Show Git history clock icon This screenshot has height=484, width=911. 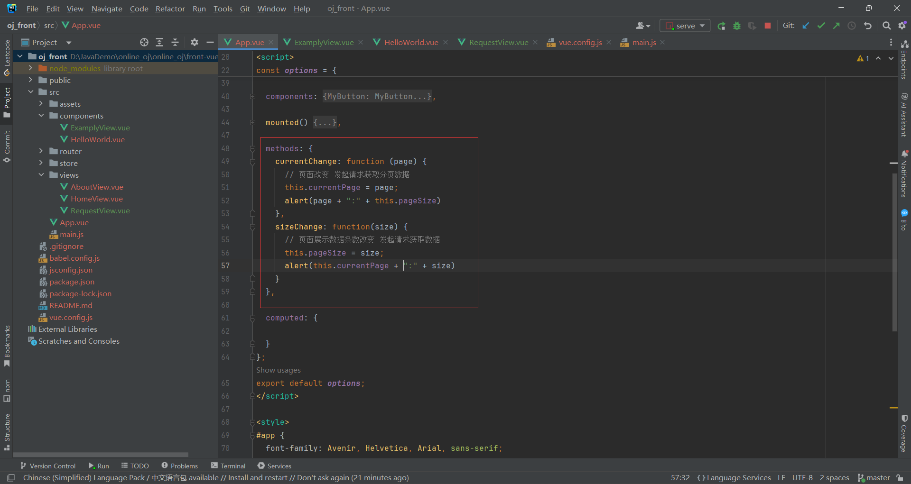pyautogui.click(x=852, y=26)
